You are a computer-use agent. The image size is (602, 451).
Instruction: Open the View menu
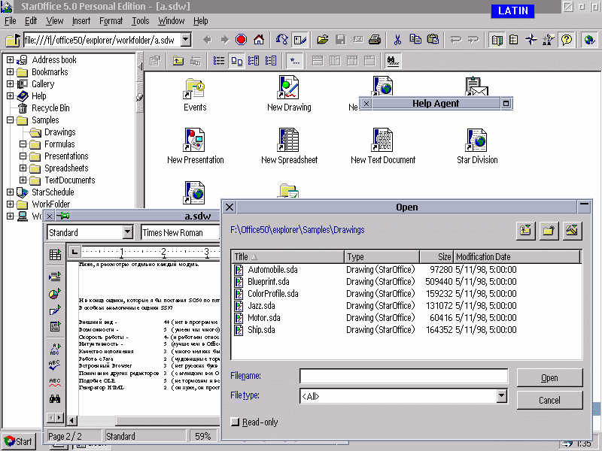pos(54,21)
